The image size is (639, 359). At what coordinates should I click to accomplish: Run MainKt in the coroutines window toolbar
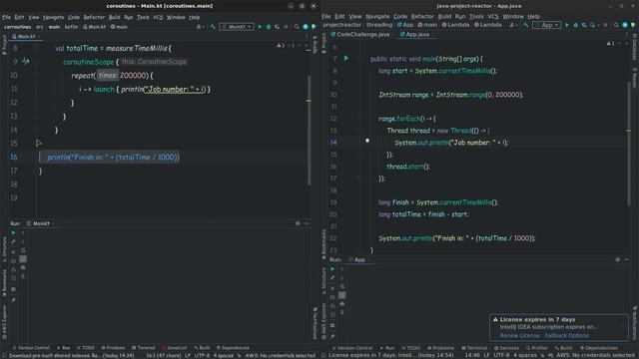pos(260,27)
